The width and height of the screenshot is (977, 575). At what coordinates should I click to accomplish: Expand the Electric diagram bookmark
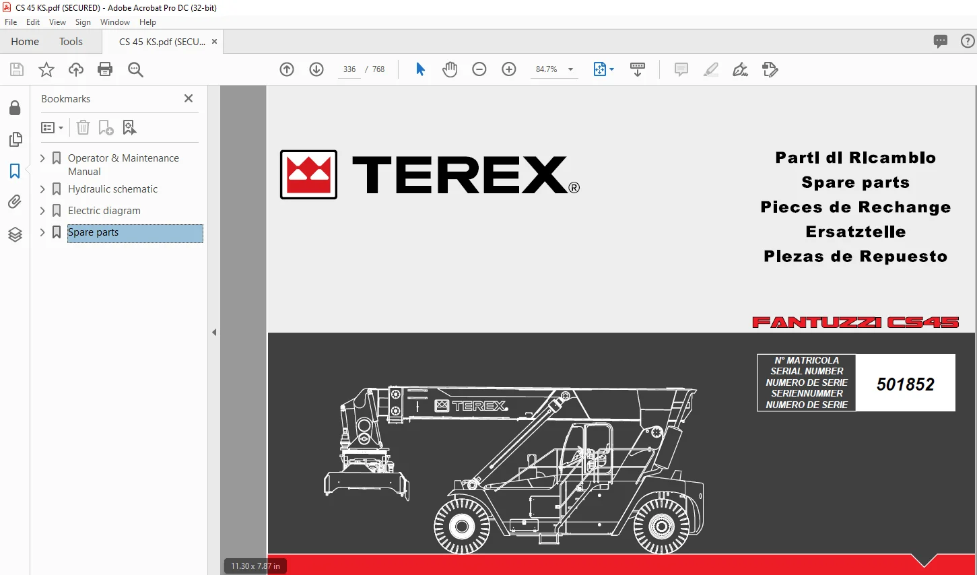42,211
